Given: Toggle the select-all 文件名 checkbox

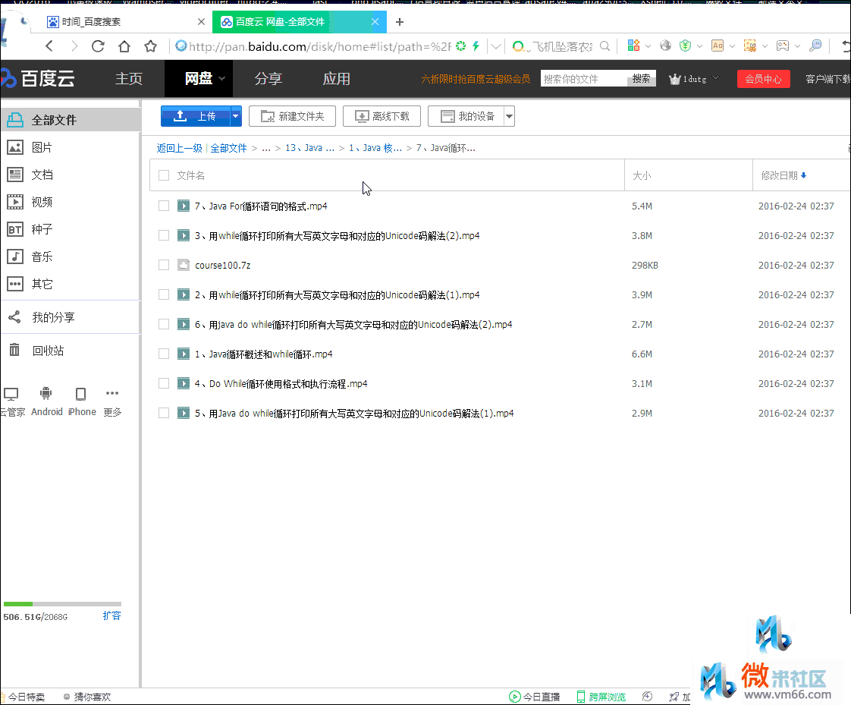Looking at the screenshot, I should click(163, 175).
